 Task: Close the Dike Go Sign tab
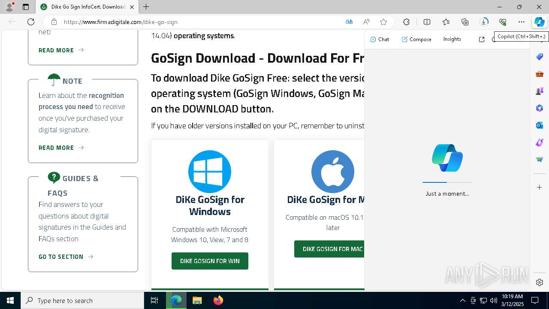click(x=132, y=7)
